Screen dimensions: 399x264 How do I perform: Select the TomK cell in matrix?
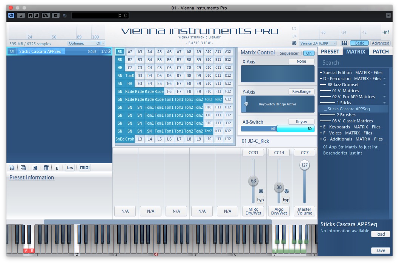click(x=130, y=76)
